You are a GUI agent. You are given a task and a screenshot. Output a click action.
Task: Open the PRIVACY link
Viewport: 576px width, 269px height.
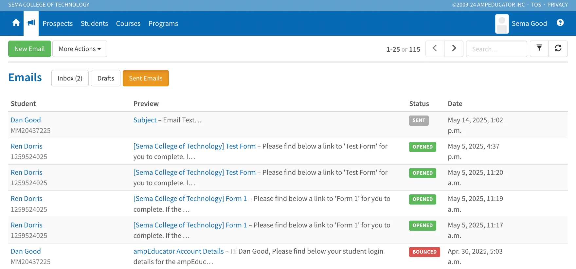[557, 5]
